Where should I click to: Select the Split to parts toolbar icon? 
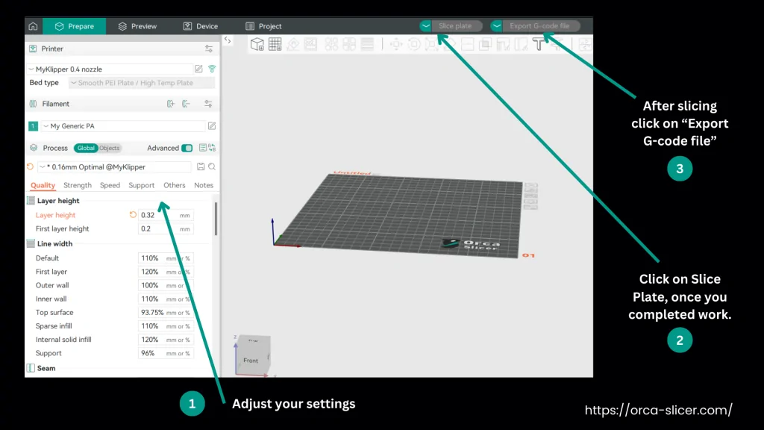coord(349,44)
